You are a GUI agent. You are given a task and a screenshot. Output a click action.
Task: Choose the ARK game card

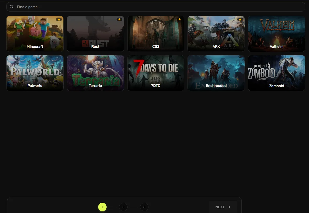(x=216, y=34)
